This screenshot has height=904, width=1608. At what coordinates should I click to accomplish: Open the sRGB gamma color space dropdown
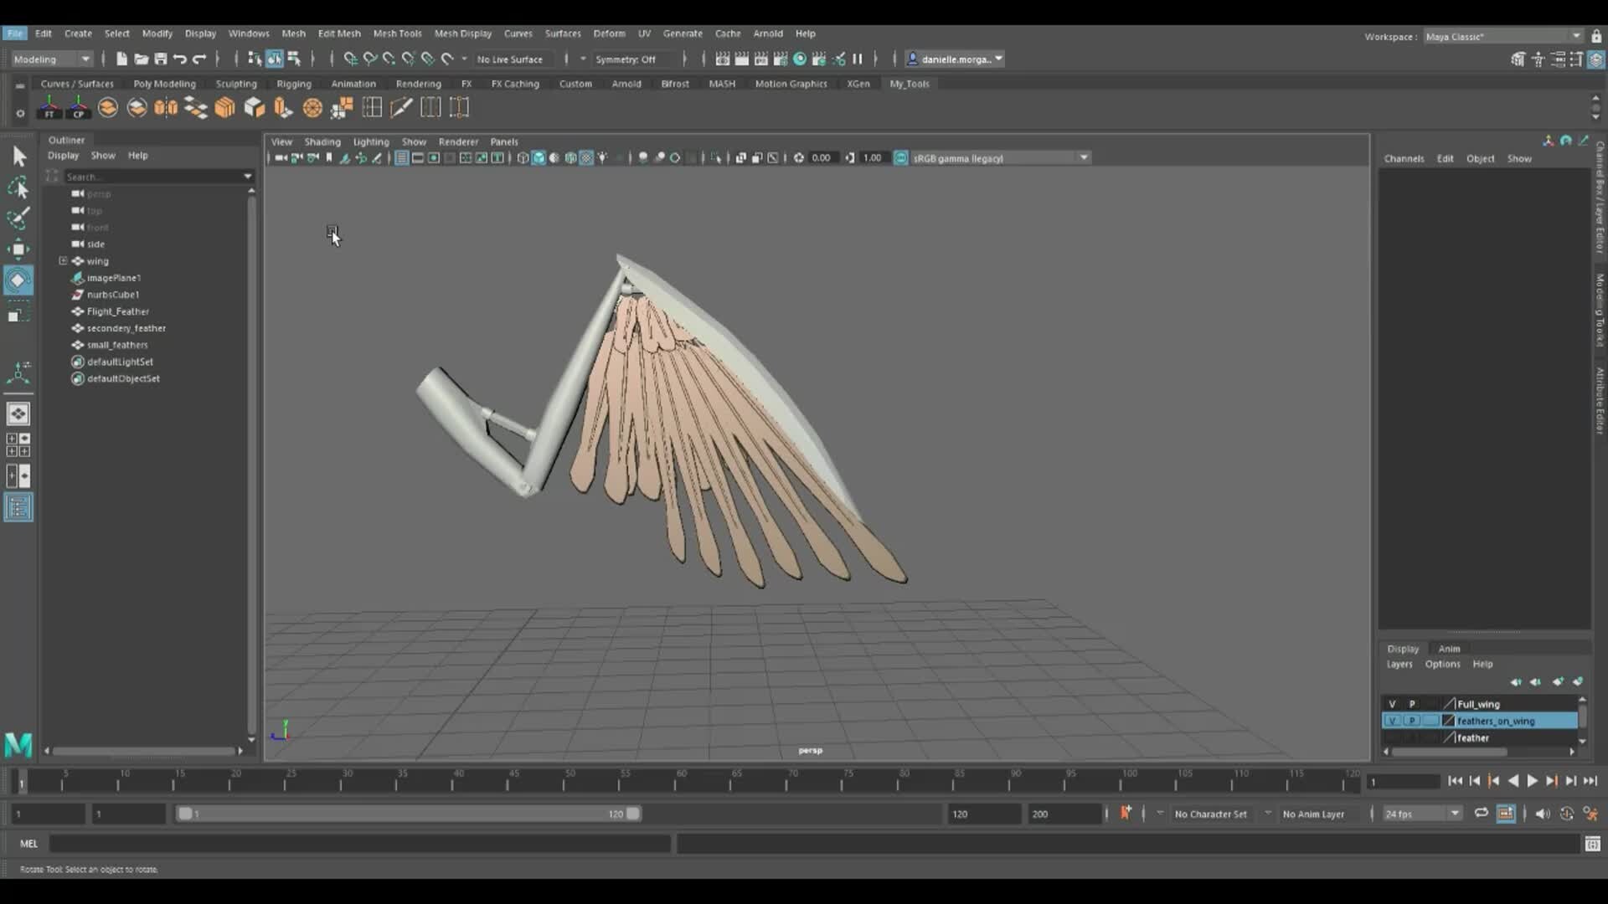pyautogui.click(x=1084, y=157)
